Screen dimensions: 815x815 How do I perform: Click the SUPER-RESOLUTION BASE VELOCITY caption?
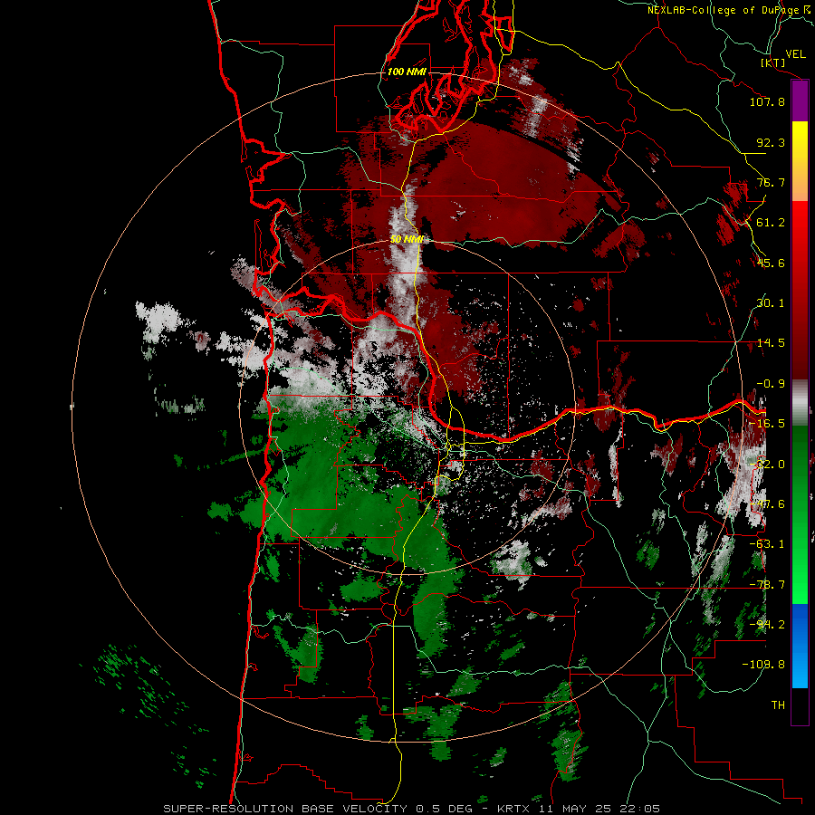point(287,809)
